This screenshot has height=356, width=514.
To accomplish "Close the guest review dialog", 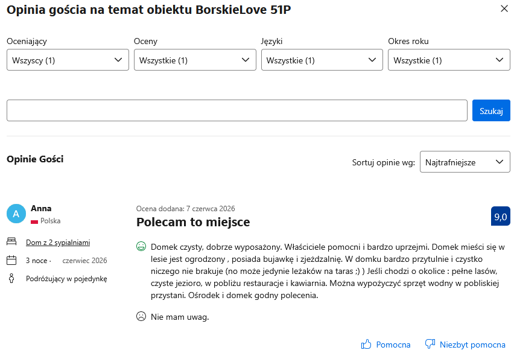I will click(504, 8).
